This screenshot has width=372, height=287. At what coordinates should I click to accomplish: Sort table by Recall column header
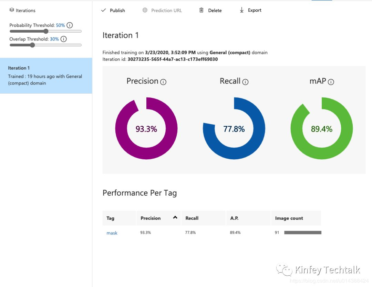[x=192, y=218]
